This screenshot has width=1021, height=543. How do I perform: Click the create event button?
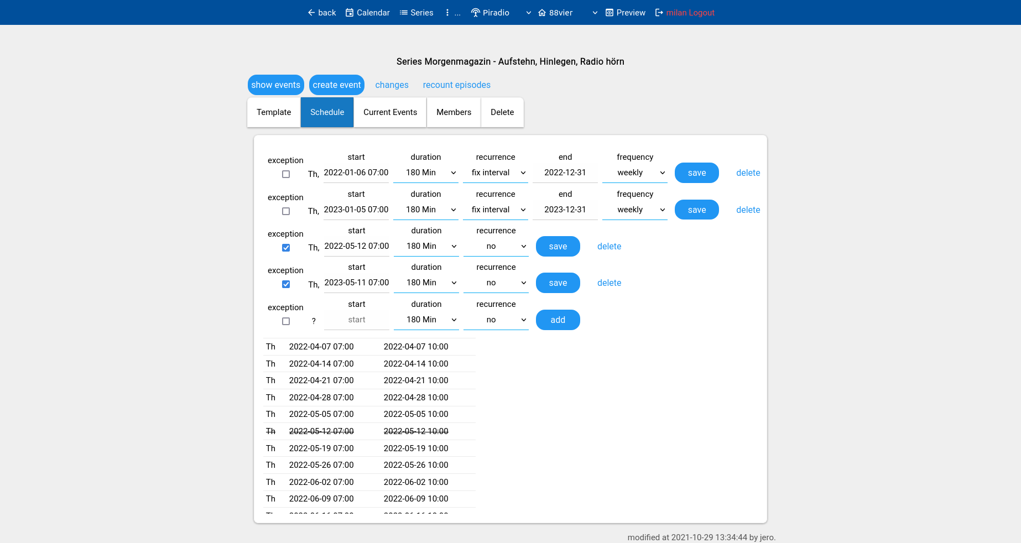click(x=336, y=85)
